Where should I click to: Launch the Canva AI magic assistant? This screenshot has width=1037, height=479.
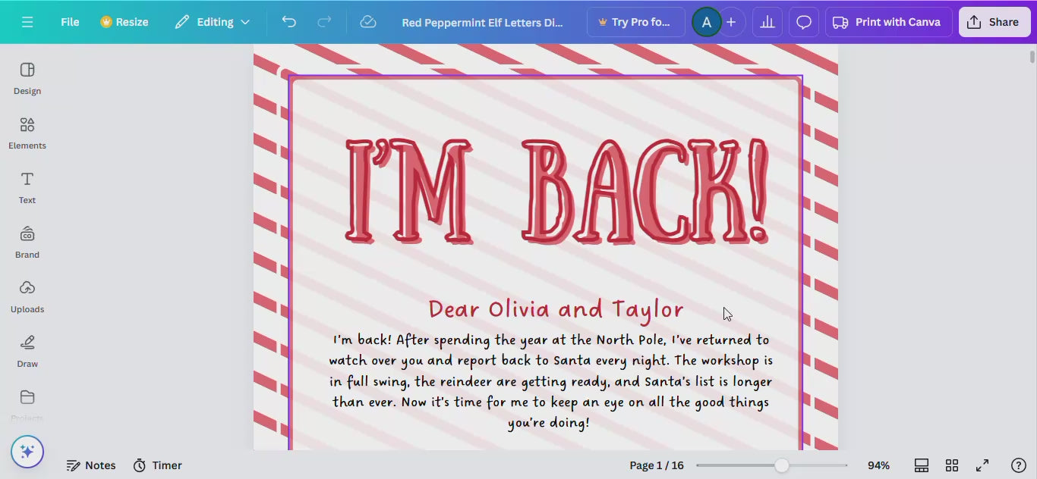(x=27, y=452)
